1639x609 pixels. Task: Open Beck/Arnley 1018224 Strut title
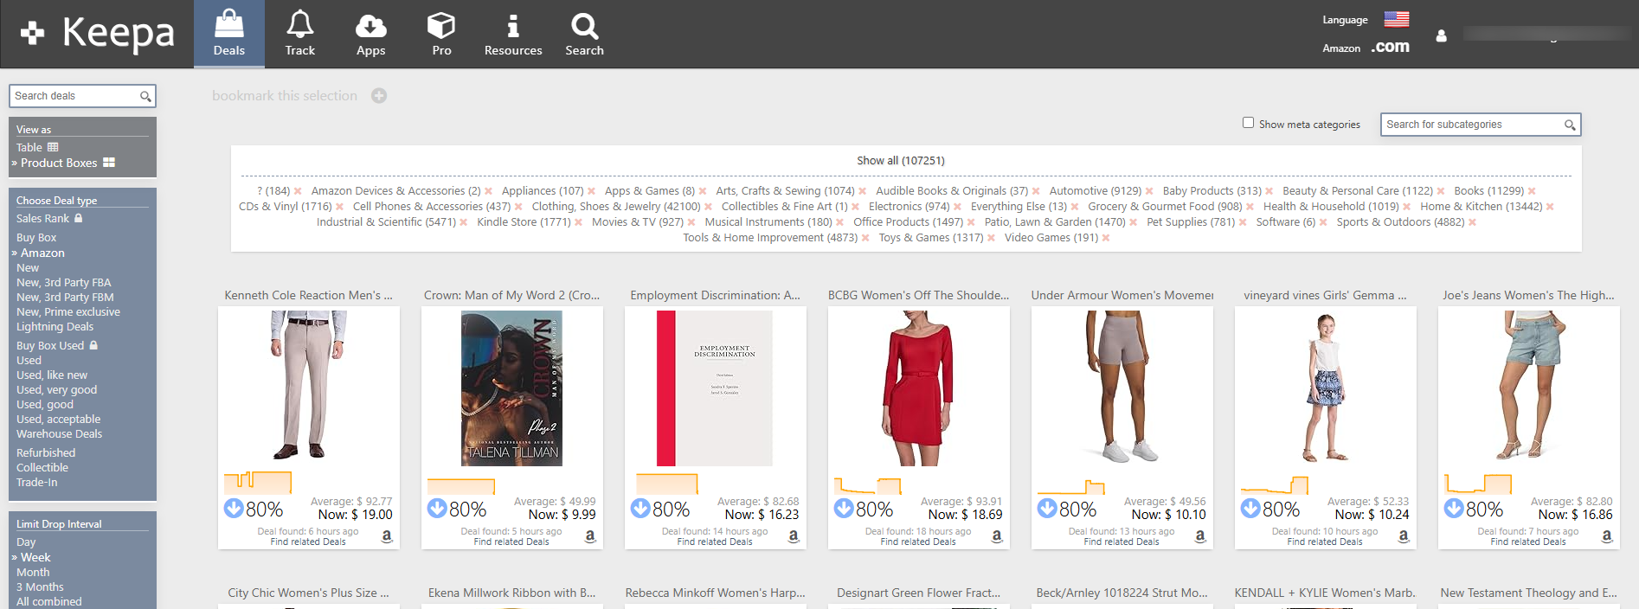click(1122, 593)
